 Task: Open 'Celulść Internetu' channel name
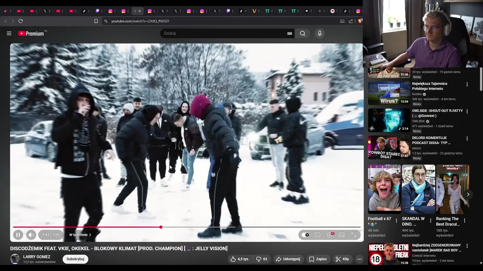tap(424, 256)
